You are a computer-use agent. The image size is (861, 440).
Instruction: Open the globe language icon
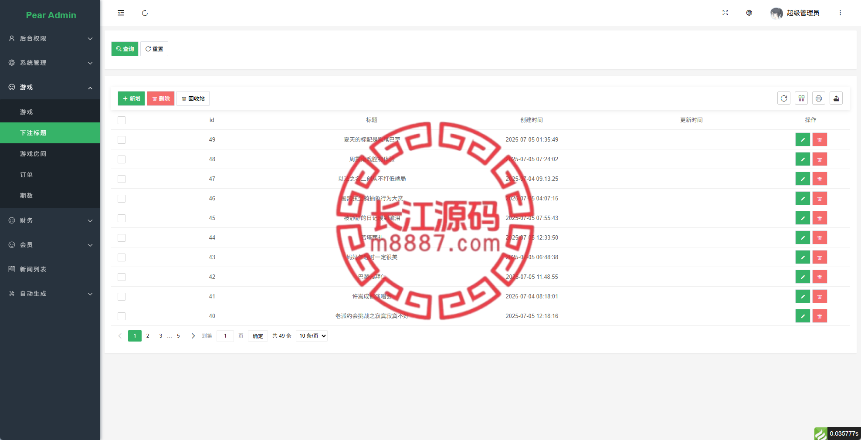749,13
